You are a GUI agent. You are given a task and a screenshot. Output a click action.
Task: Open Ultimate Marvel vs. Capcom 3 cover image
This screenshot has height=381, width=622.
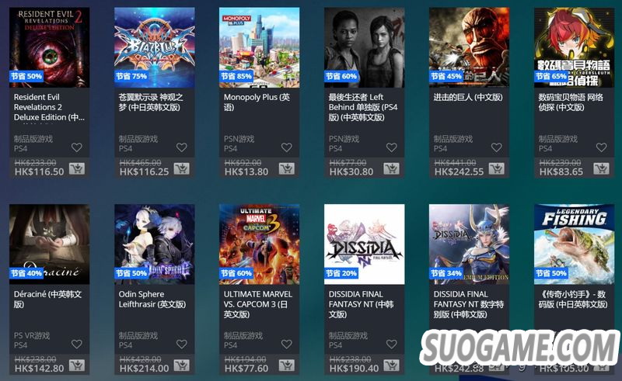pos(260,244)
